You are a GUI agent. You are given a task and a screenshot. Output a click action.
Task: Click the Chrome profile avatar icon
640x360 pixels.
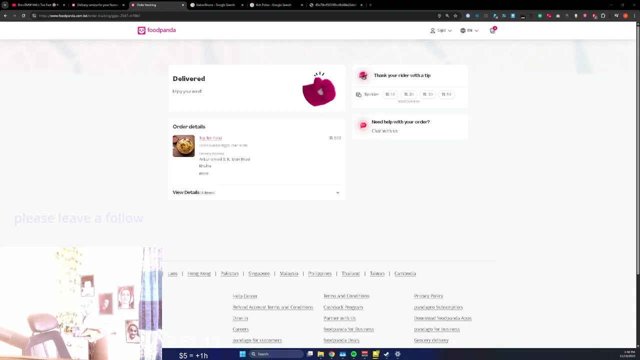[x=625, y=16]
